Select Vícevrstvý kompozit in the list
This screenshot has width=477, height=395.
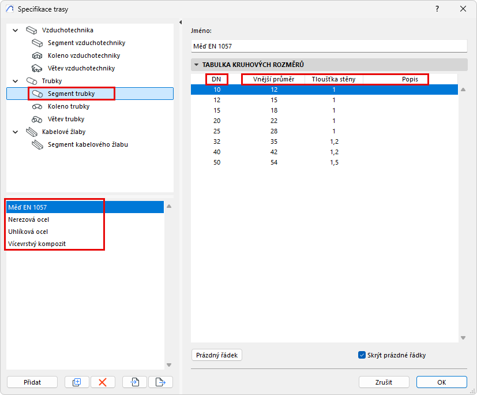85,244
